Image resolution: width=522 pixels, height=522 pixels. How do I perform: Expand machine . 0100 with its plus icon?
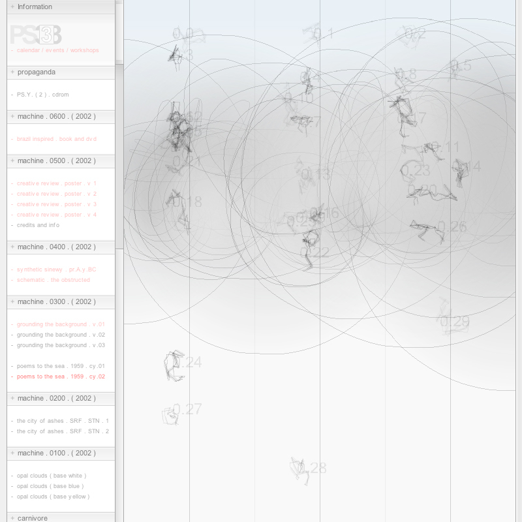(x=13, y=453)
